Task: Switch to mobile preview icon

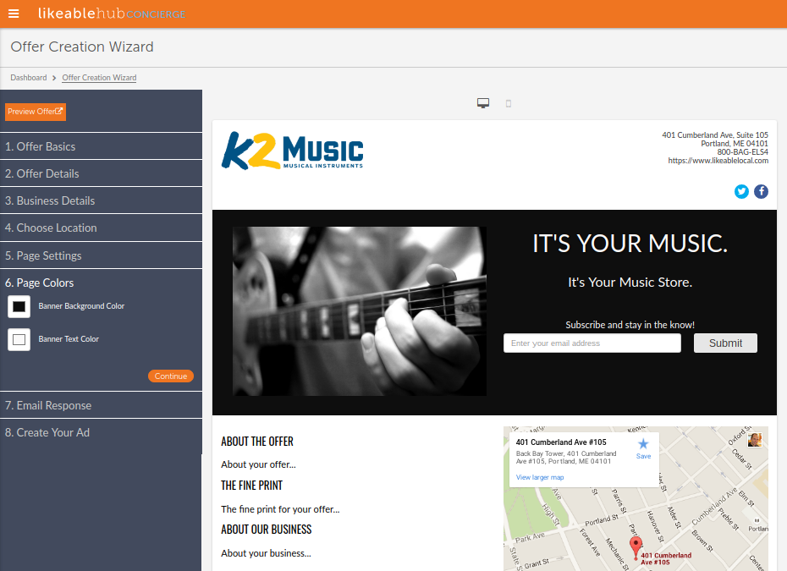Action: [x=509, y=104]
